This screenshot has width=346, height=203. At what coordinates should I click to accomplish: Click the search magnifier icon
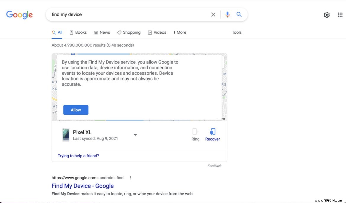[239, 14]
